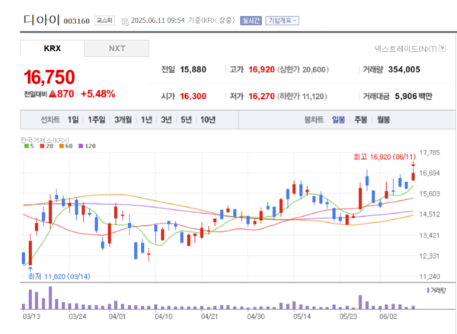Click the 05/14 date axis label
The image size is (457, 334).
[x=302, y=317]
